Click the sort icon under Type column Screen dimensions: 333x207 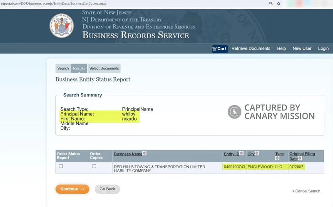point(277,158)
